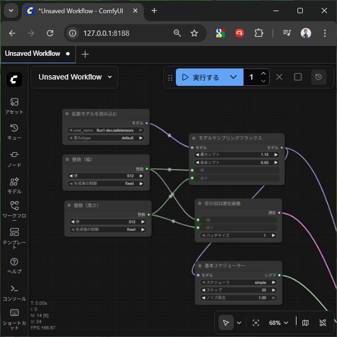Click the fit-view icon beside zoom percentage
337x337 pixels.
pos(256,323)
